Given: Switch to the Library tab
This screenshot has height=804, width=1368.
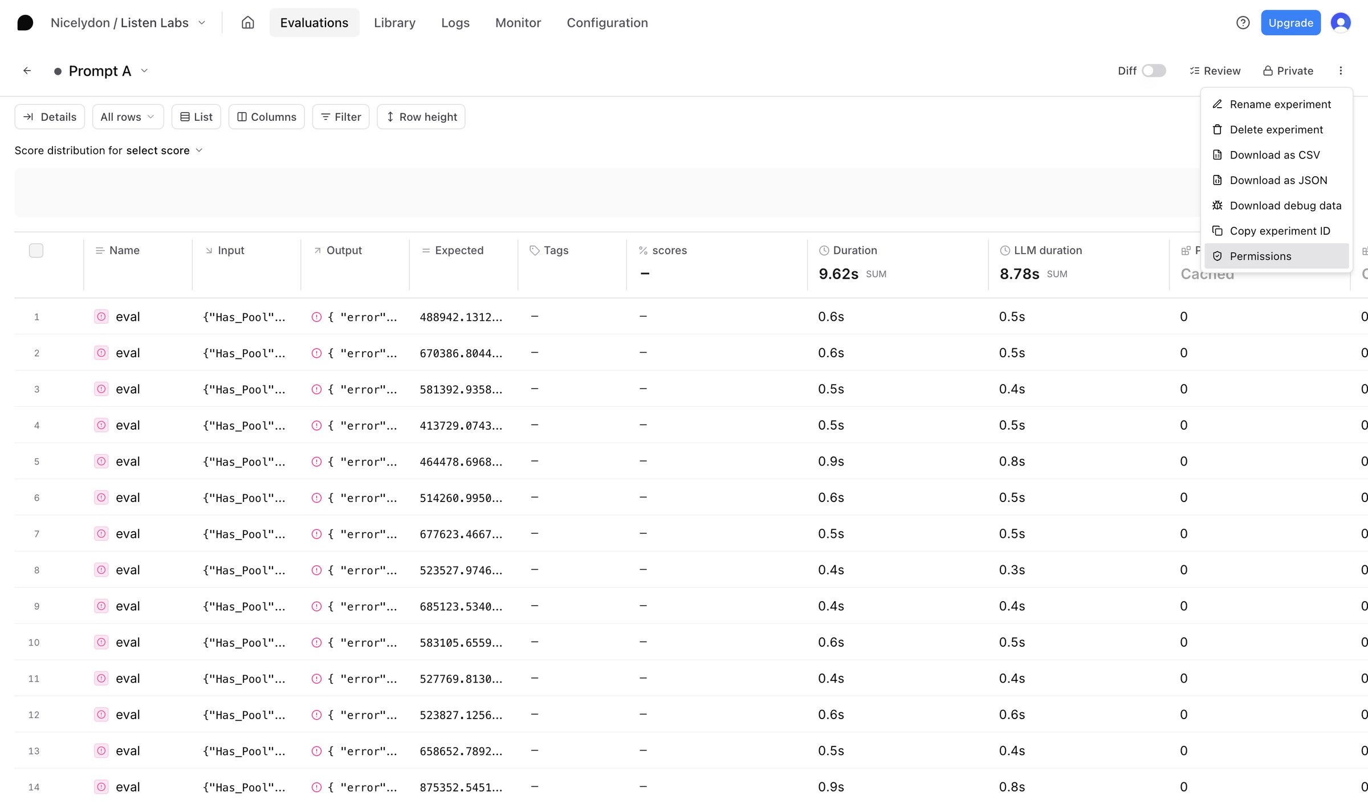Looking at the screenshot, I should click(x=394, y=23).
